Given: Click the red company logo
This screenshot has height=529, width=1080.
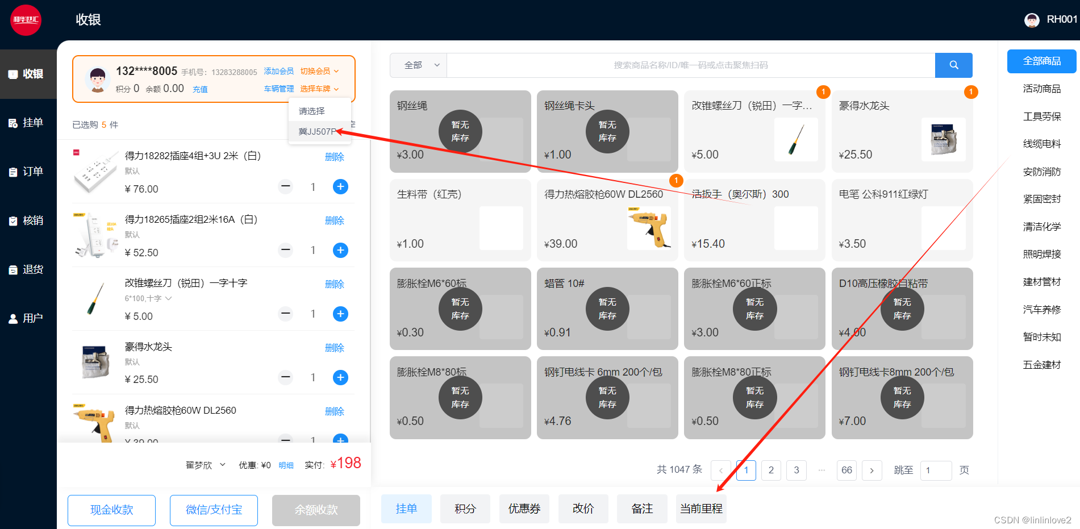Looking at the screenshot, I should point(26,20).
